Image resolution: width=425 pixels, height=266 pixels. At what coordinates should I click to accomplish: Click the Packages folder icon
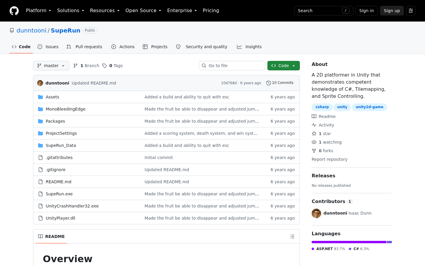40,121
